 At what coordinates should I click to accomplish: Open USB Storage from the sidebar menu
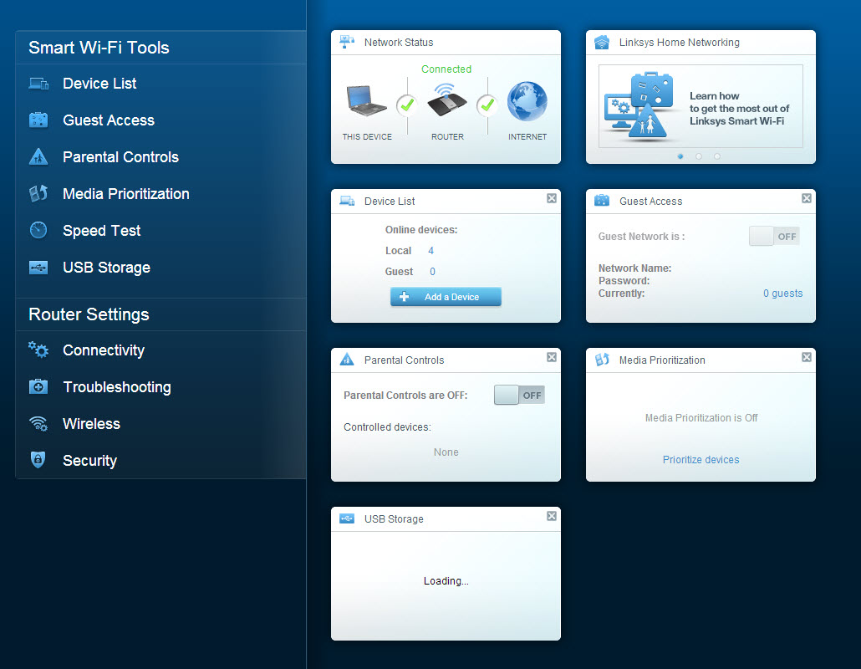coord(106,268)
